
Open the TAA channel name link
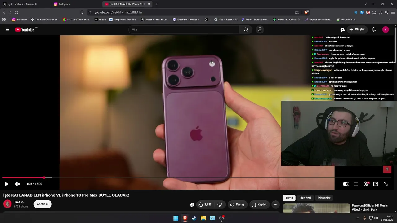coord(17,202)
